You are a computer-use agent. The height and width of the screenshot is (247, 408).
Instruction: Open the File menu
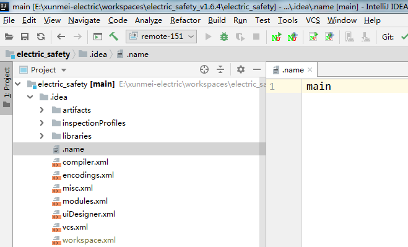[x=9, y=20]
